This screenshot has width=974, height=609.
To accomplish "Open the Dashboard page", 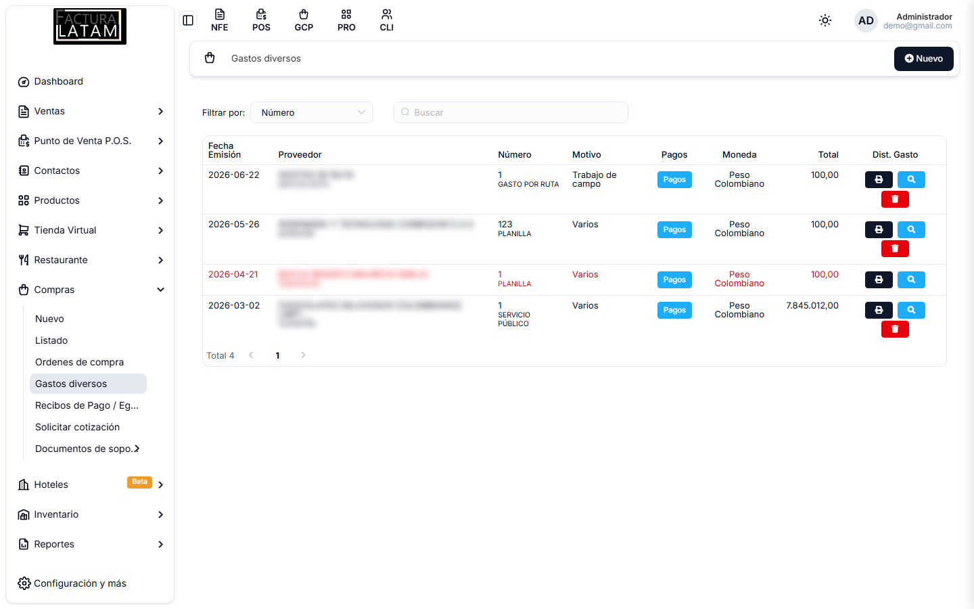I will pyautogui.click(x=91, y=81).
